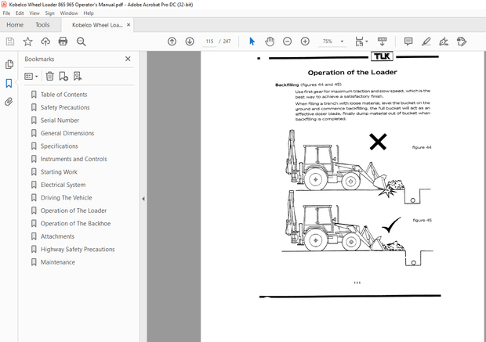Print the document
This screenshot has width=486, height=342.
(63, 41)
